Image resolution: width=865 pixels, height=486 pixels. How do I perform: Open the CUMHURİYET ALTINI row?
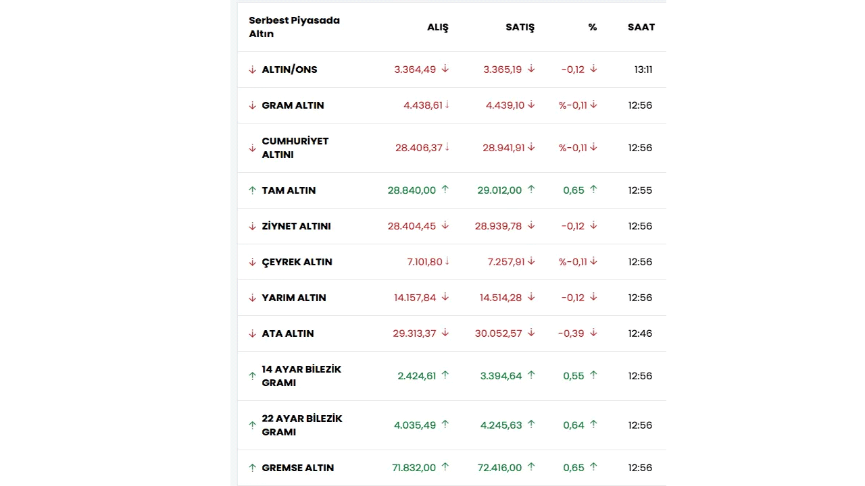click(x=295, y=148)
